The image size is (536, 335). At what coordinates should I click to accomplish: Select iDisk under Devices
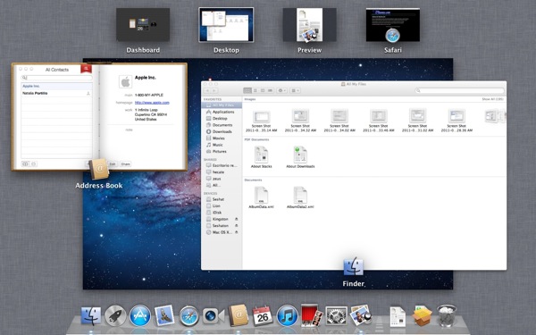click(x=222, y=213)
